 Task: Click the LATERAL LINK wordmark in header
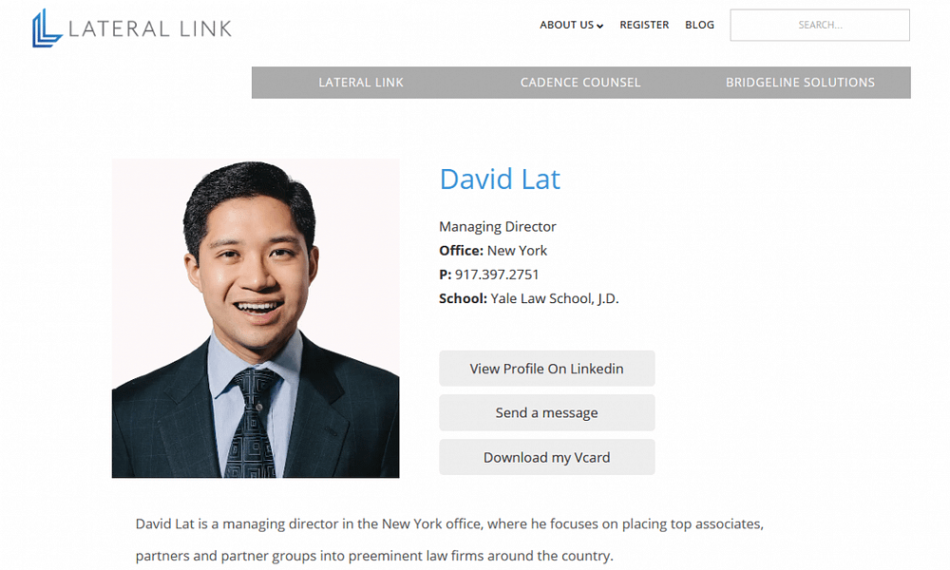150,28
